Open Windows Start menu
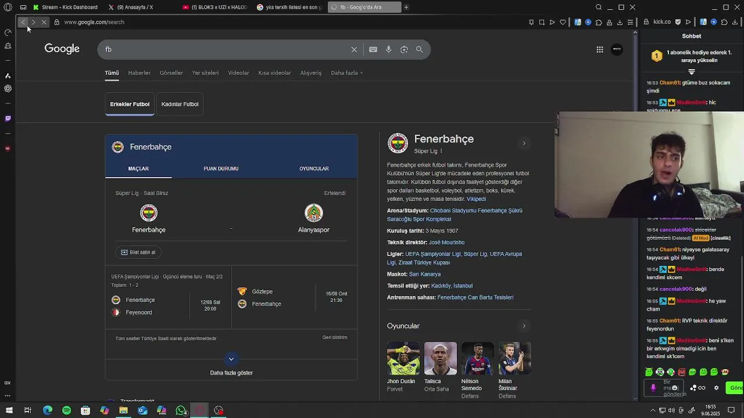Viewport: 744px width, 418px height. [x=8, y=410]
